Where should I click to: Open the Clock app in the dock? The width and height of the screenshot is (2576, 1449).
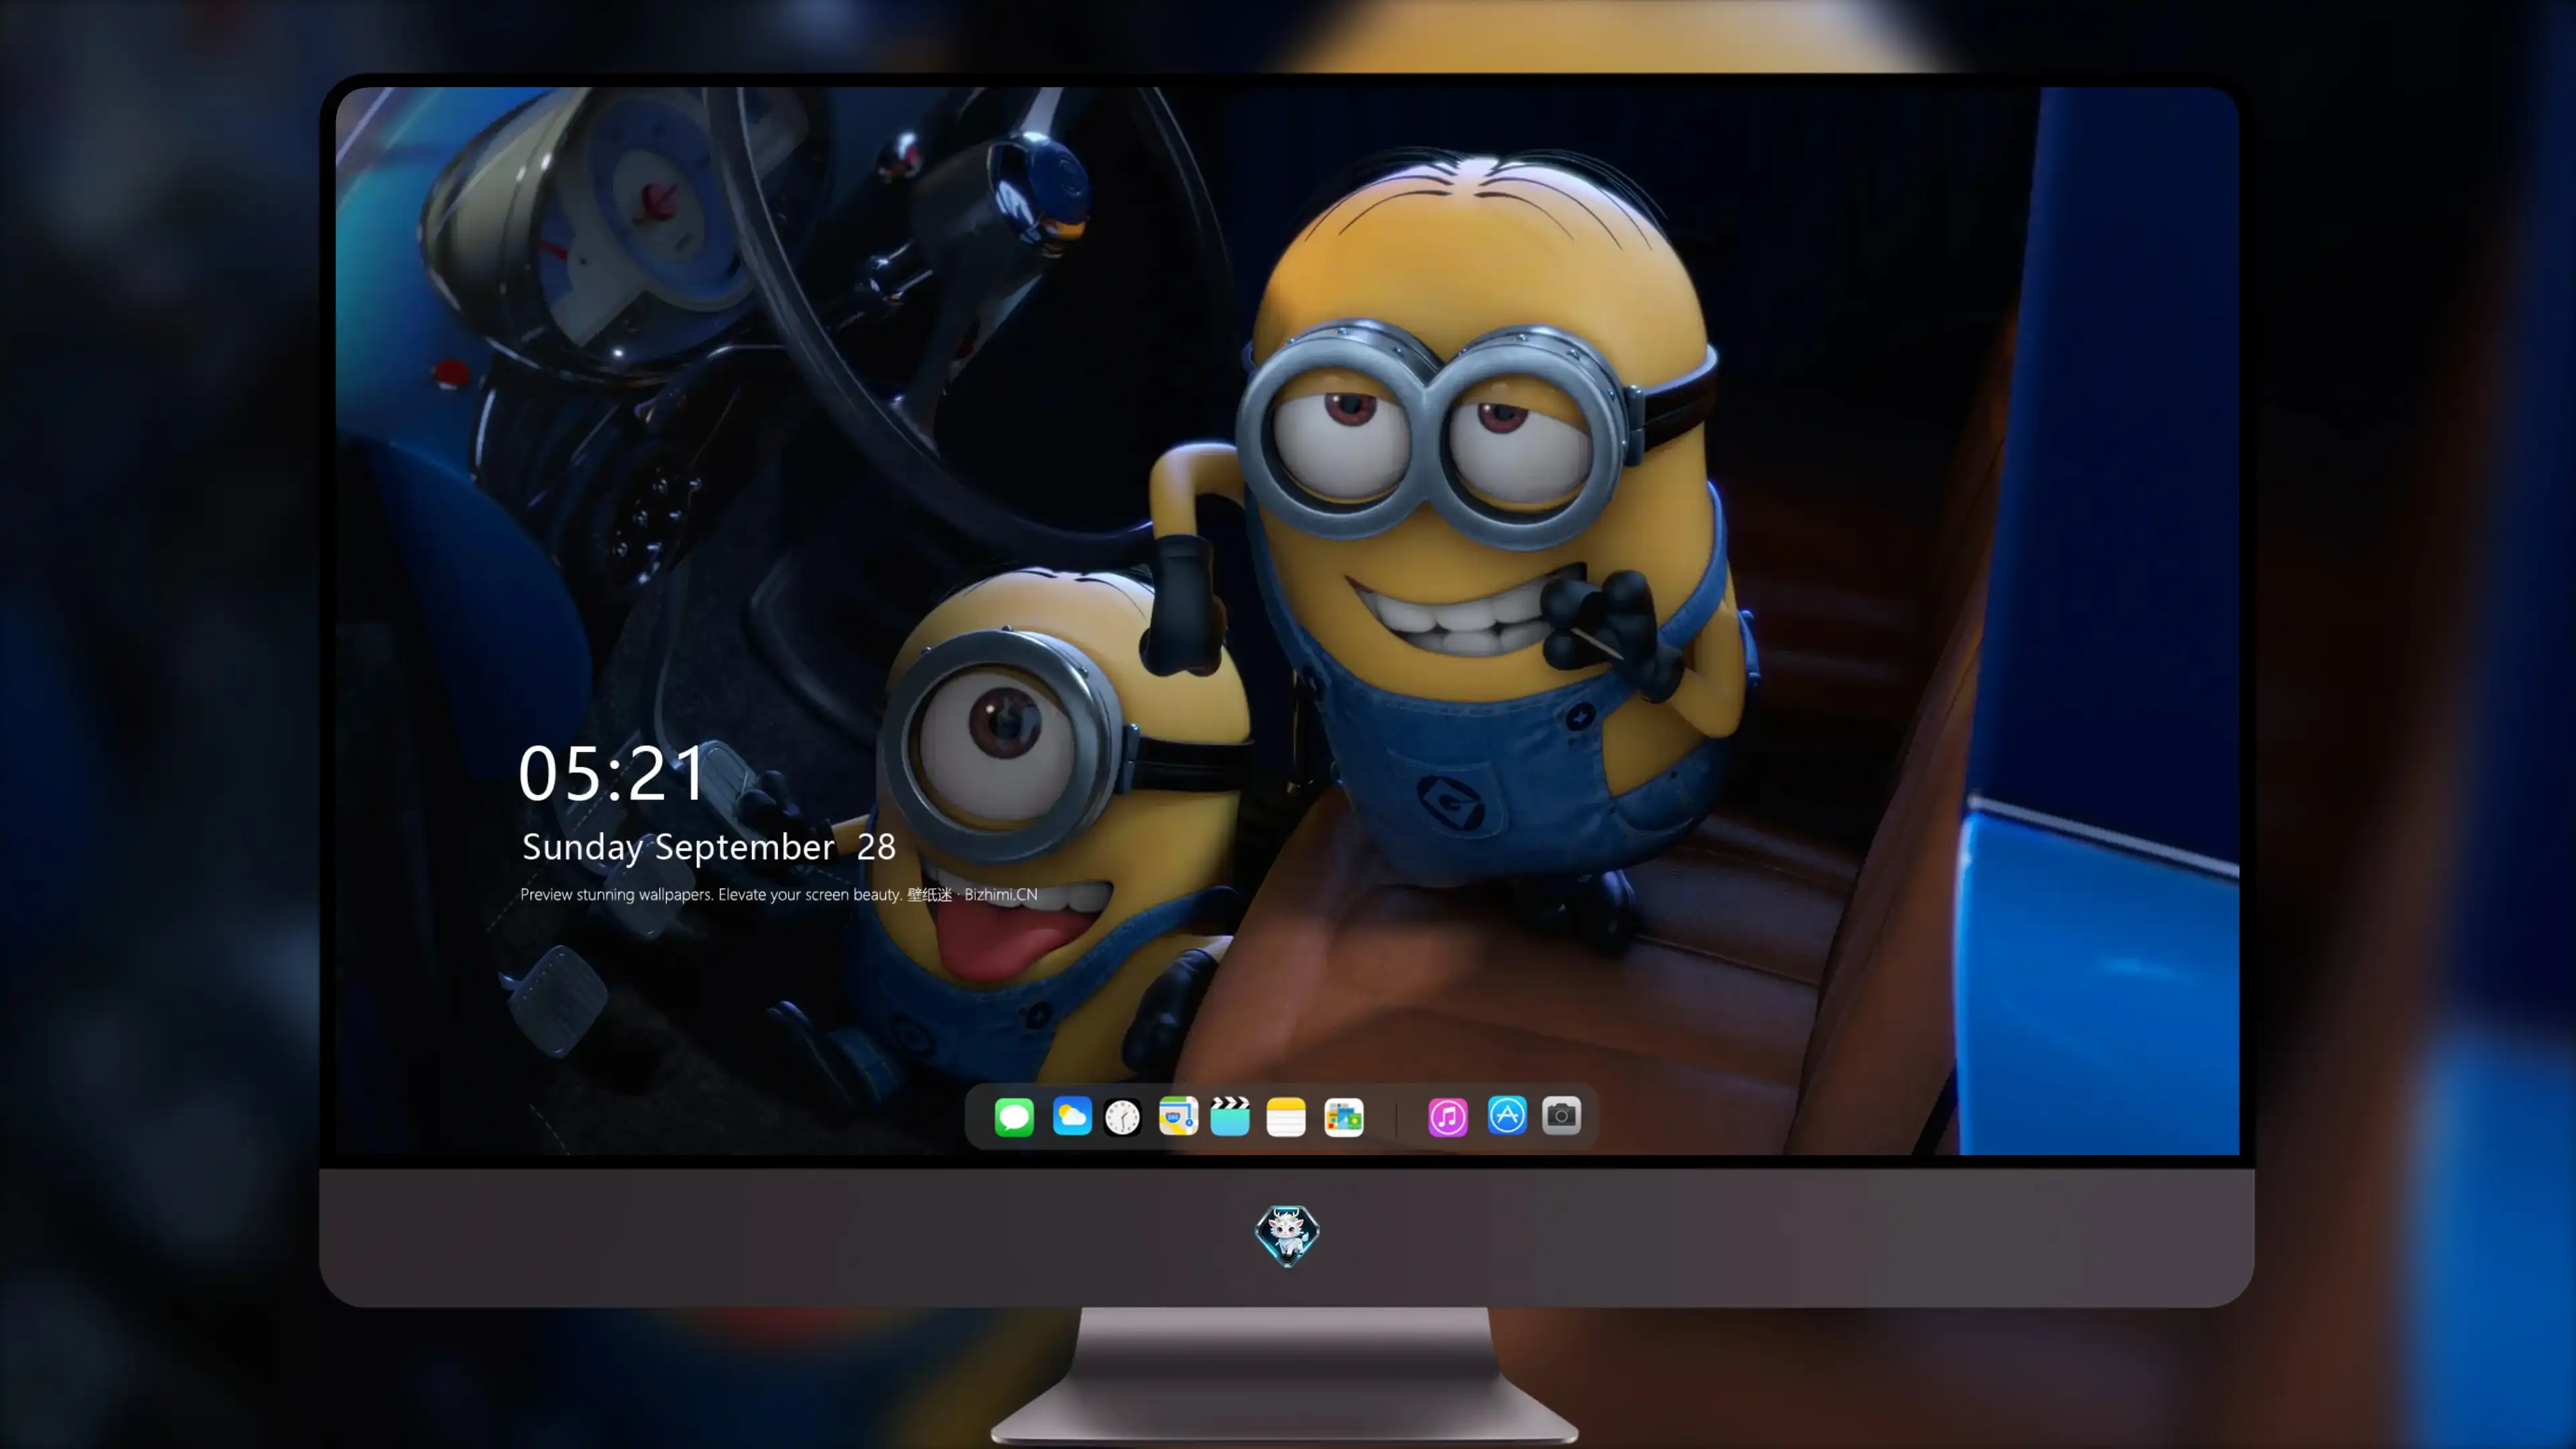click(x=1122, y=1117)
